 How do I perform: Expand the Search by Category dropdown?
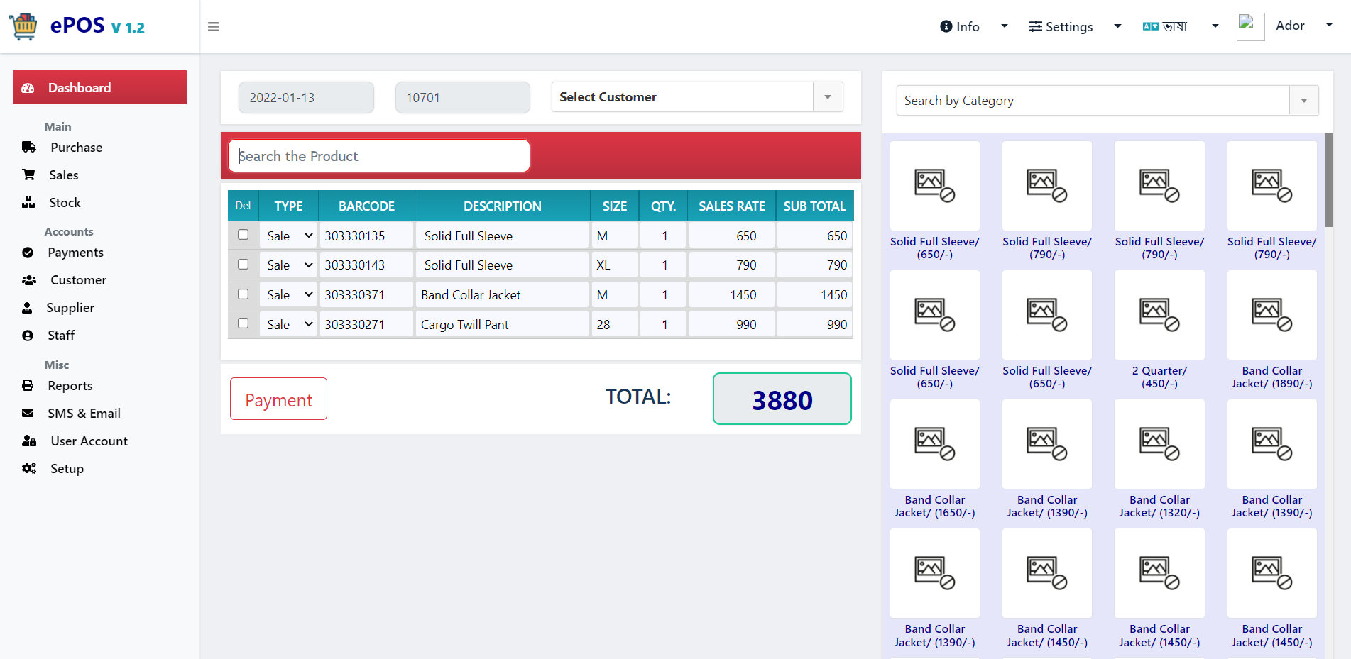[1107, 101]
